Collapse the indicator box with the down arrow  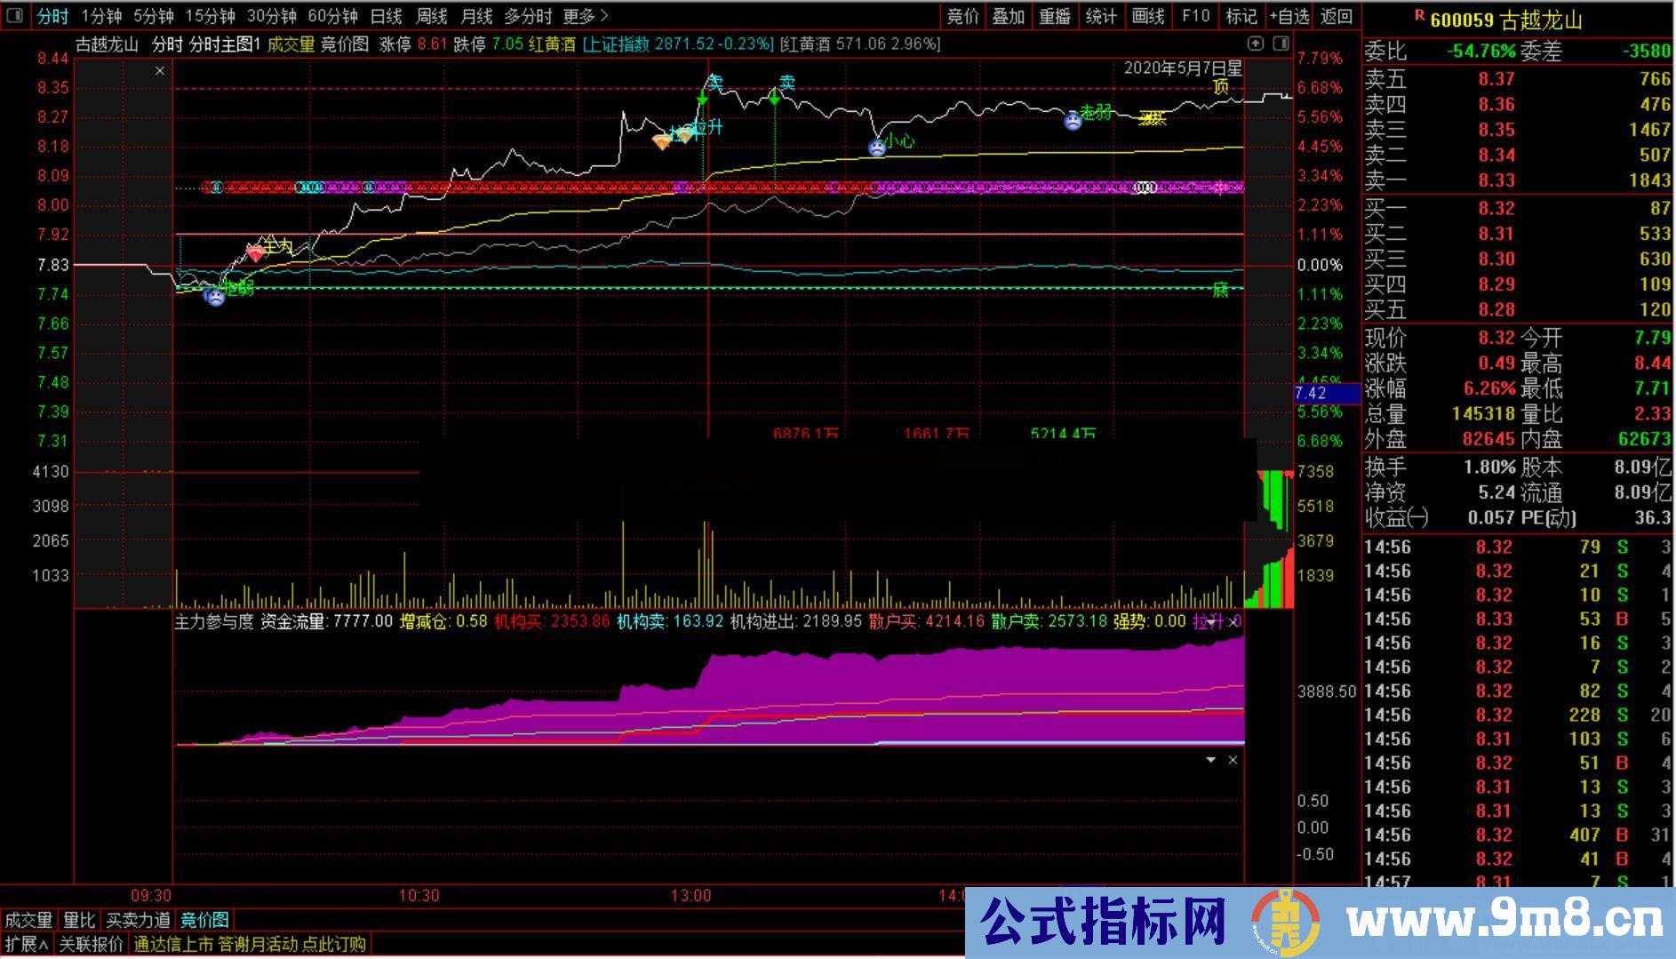(1209, 760)
